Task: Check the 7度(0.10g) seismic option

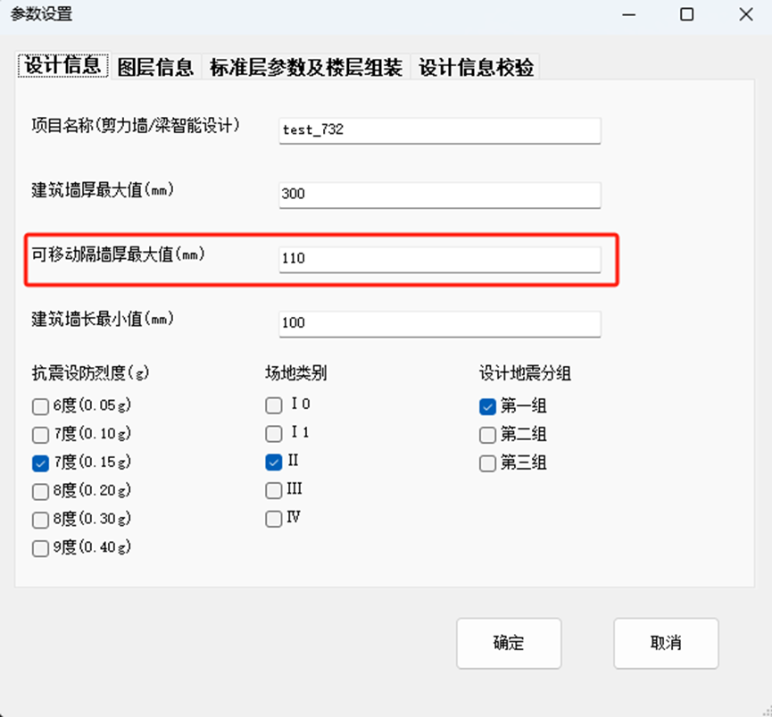Action: pos(40,435)
